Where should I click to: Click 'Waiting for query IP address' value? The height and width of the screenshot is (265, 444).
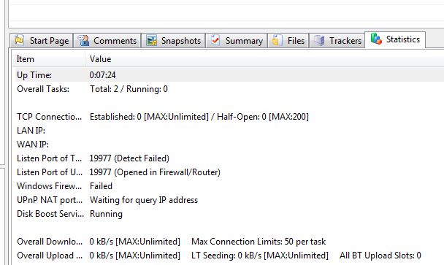coord(144,200)
